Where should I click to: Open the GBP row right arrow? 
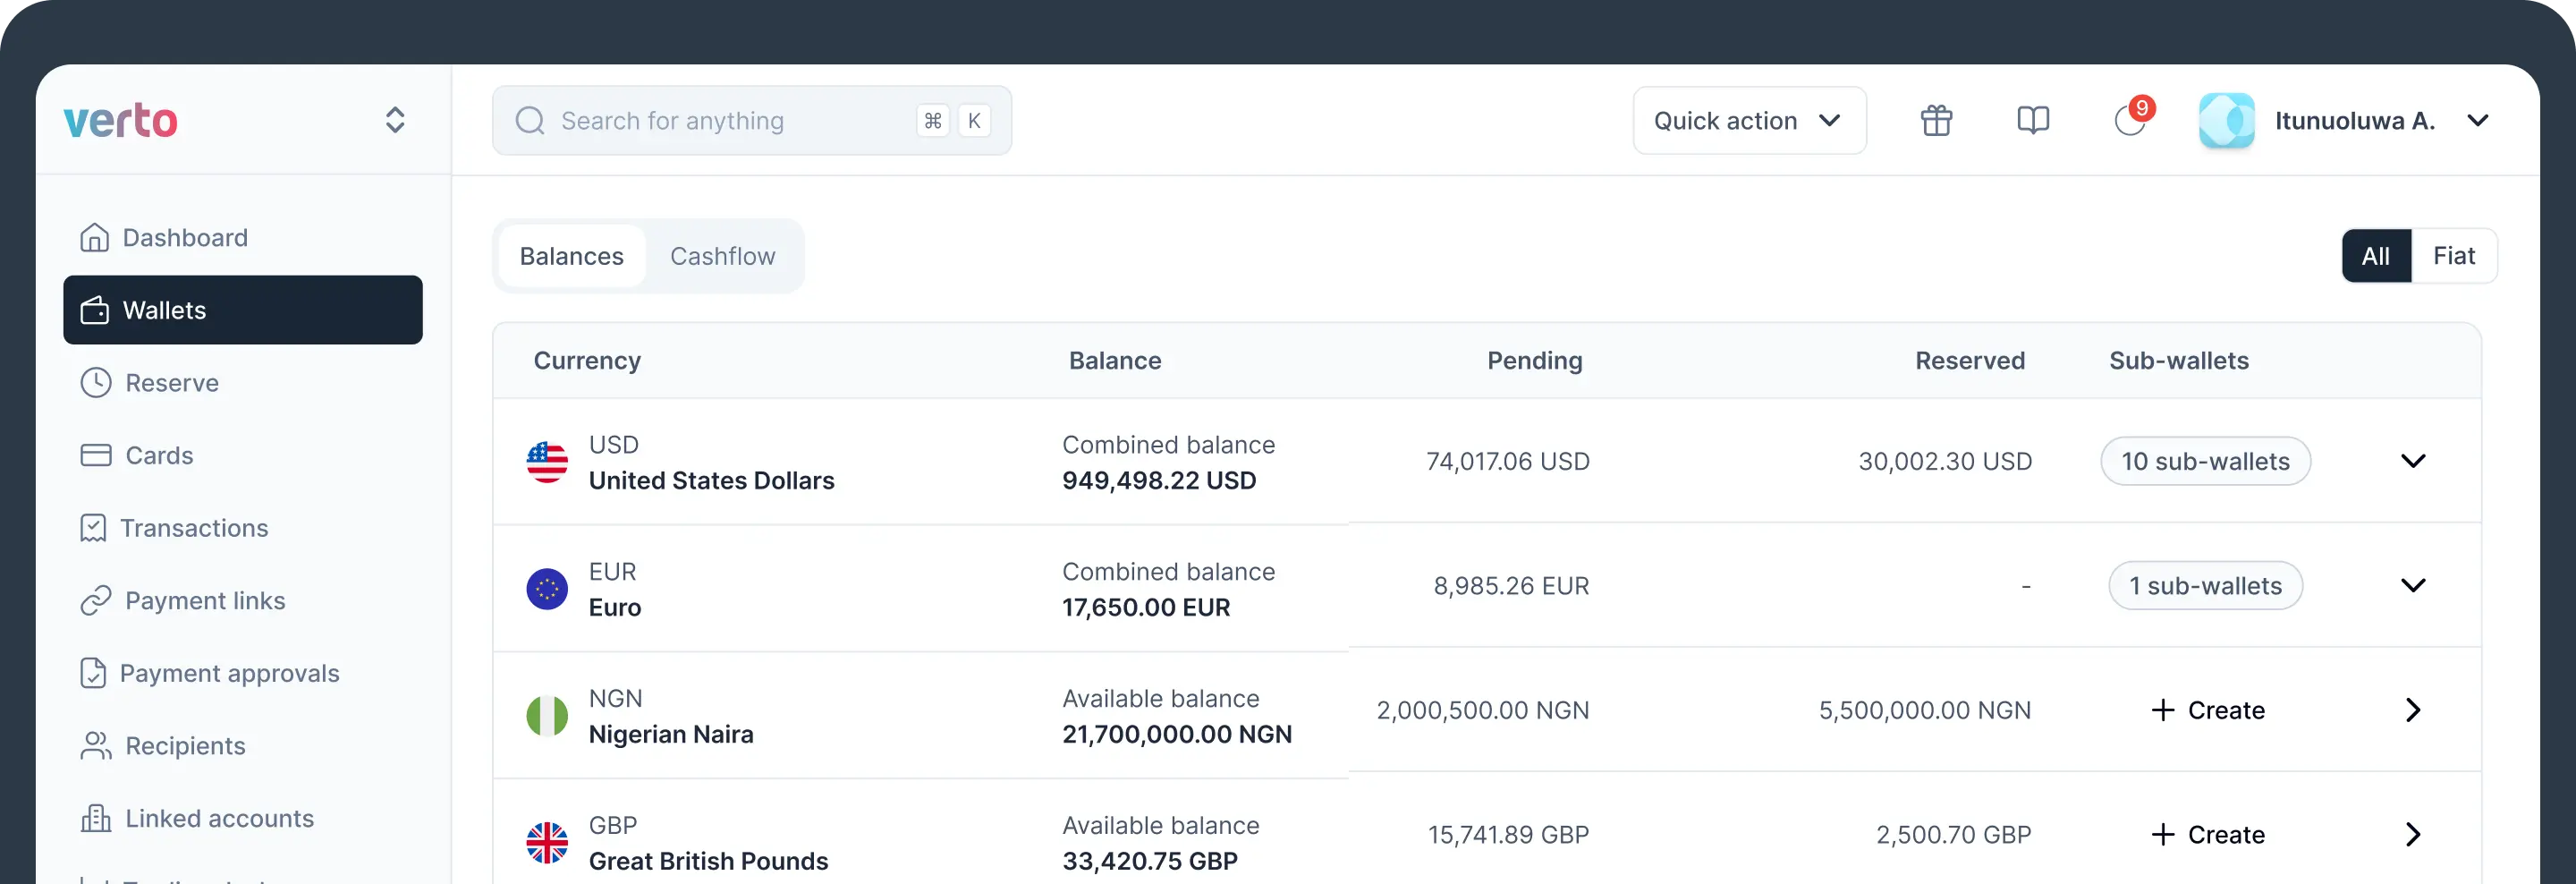point(2412,835)
